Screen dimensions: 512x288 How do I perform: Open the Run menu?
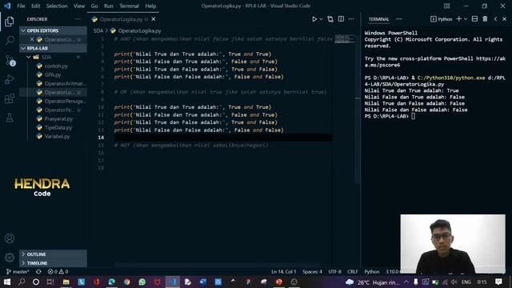click(109, 6)
